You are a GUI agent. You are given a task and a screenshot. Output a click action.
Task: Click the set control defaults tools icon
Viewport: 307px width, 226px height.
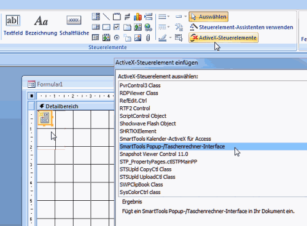tap(179, 27)
